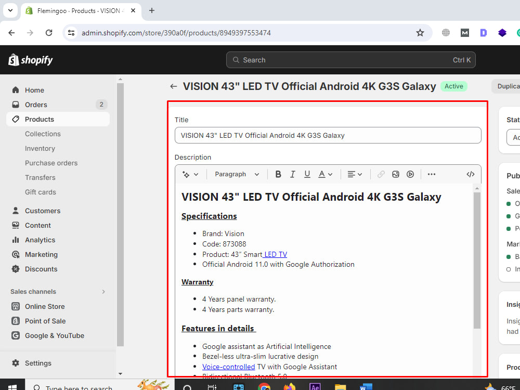The height and width of the screenshot is (390, 520).
Task: Click the Marketing target icon
Action: pyautogui.click(x=16, y=254)
